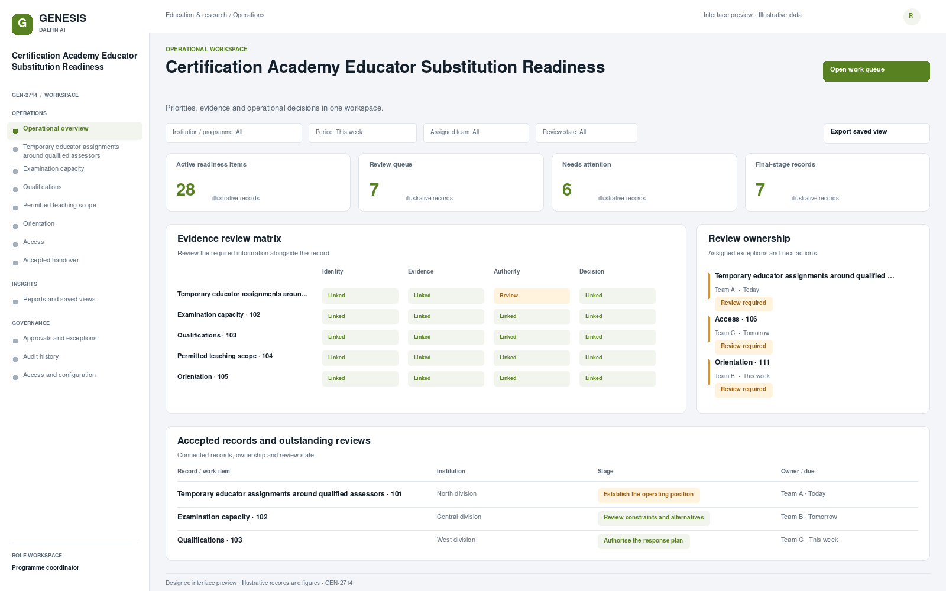Image resolution: width=946 pixels, height=591 pixels.
Task: Click the Institution column header
Action: coord(451,472)
